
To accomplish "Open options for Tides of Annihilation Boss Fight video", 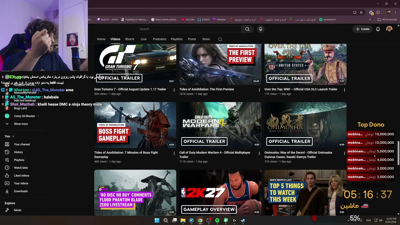I will coord(174,153).
